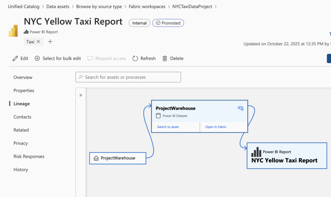This screenshot has height=197, width=331.
Task: Select the ProjectWarehouse warehouse node
Action: (x=118, y=158)
